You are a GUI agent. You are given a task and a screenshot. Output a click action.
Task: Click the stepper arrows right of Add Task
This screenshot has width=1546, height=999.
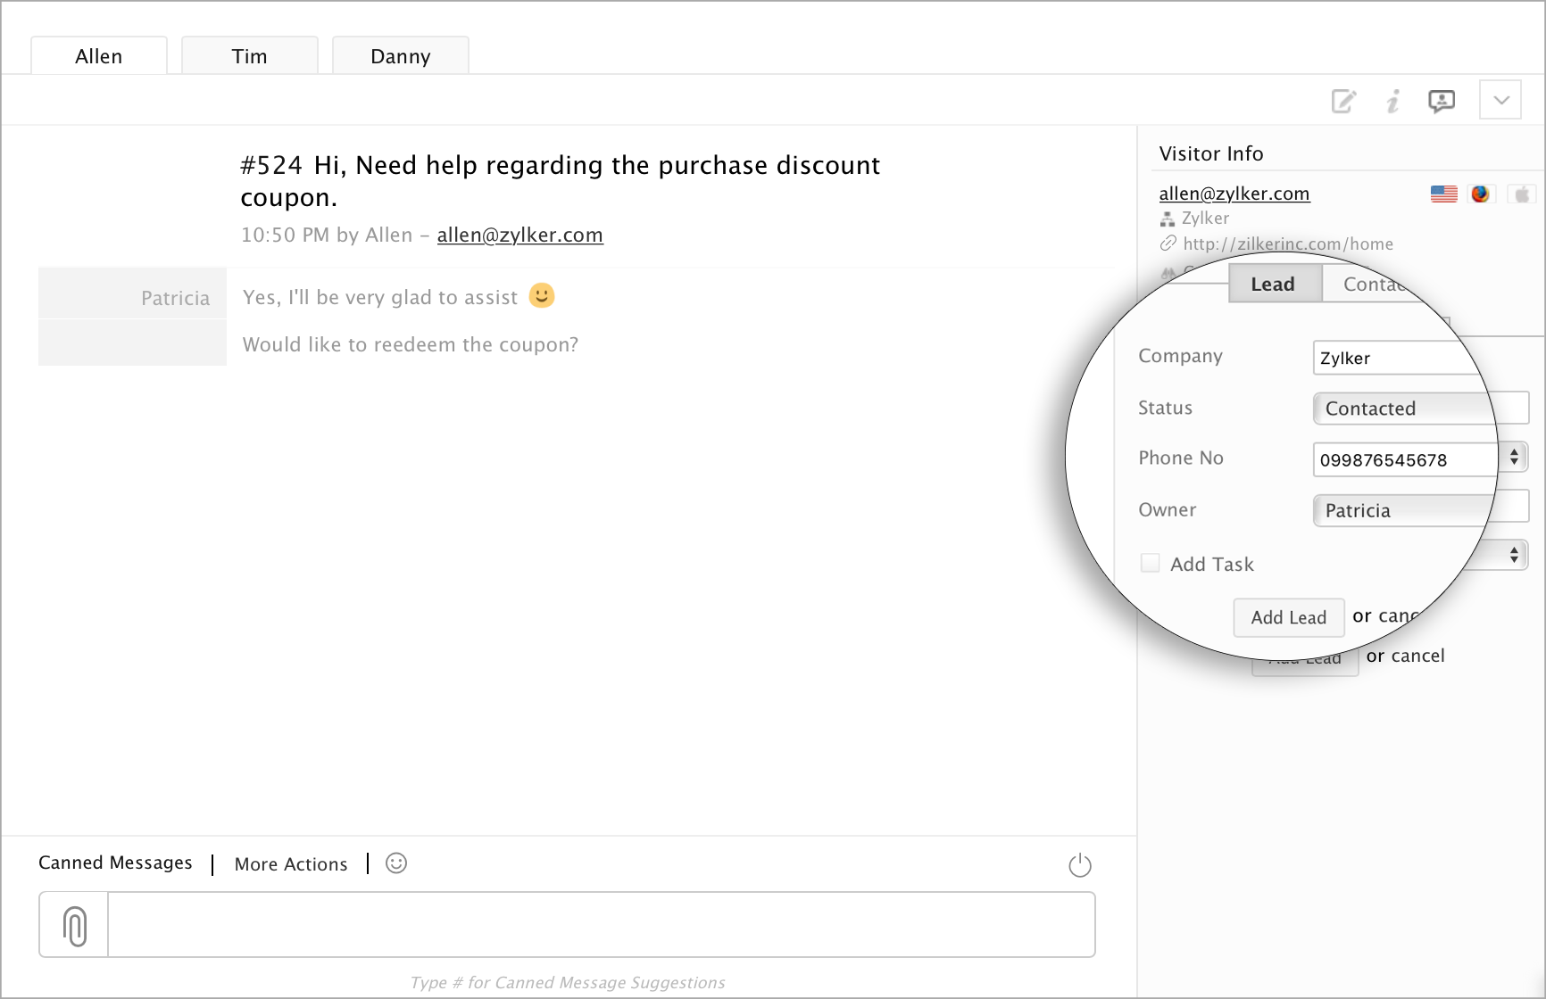point(1514,555)
